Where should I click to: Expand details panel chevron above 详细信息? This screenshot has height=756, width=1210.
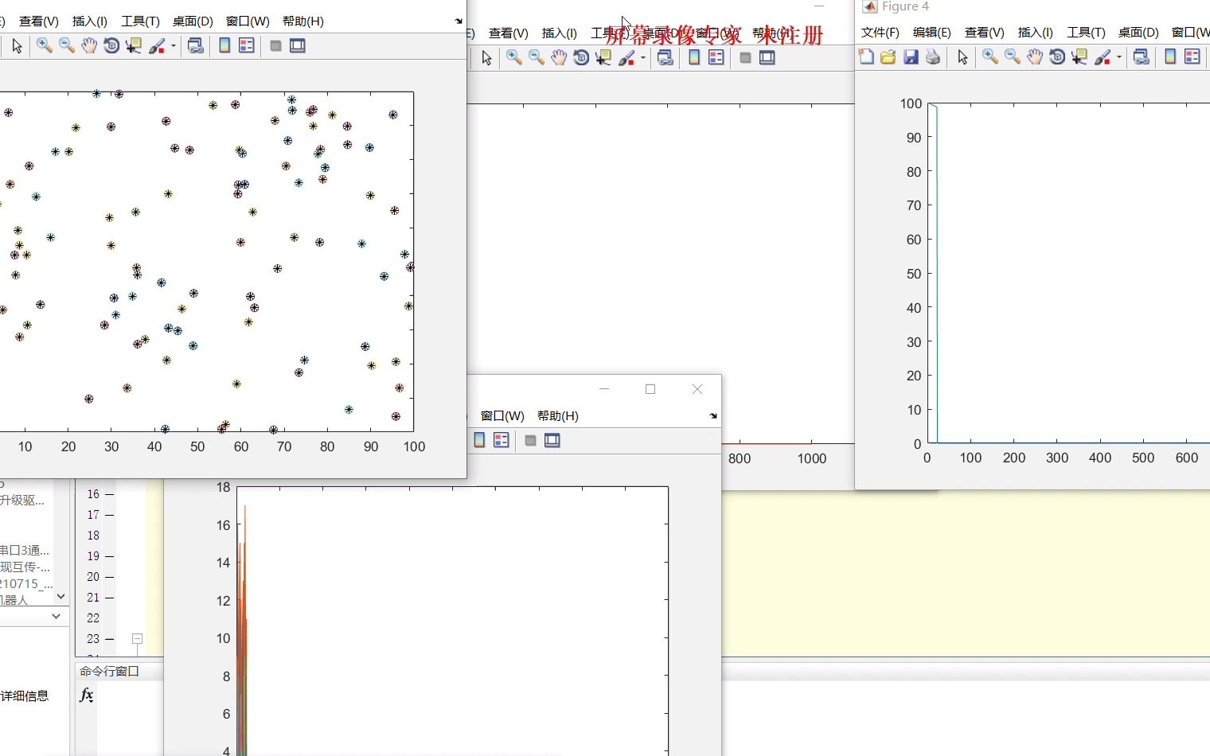56,616
